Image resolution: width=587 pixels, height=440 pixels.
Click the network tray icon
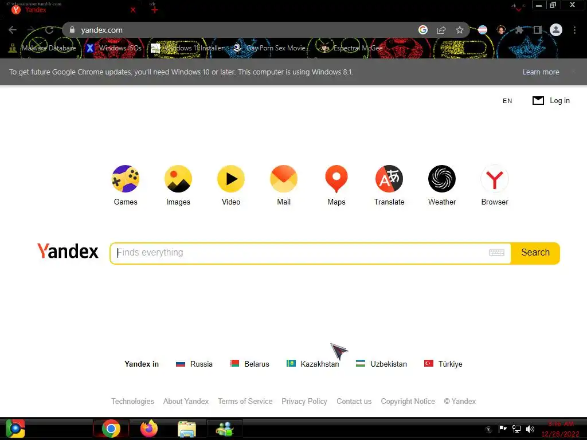coord(516,429)
